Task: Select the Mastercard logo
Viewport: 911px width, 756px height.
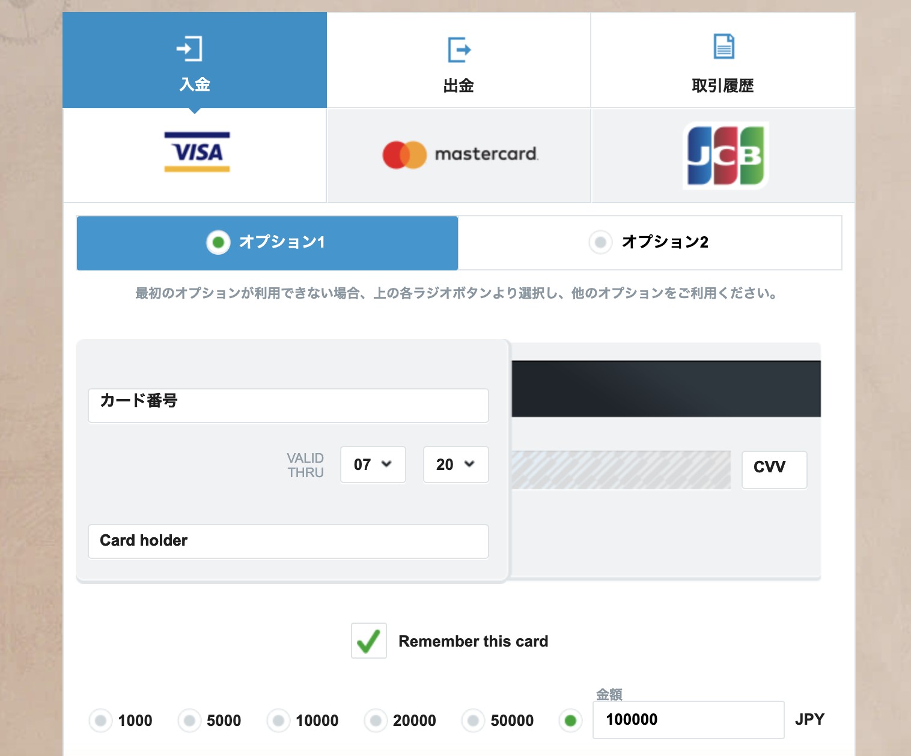Action: [460, 154]
